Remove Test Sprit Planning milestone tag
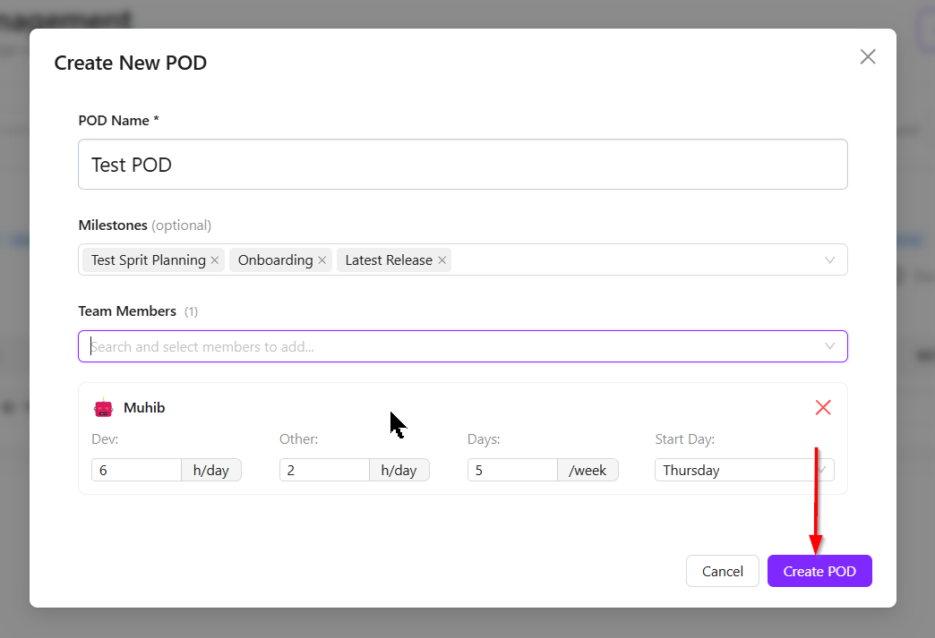Screen dimensions: 935x638 (x=215, y=260)
